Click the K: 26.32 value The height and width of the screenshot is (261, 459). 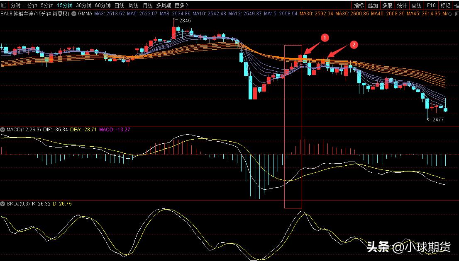tap(41, 204)
